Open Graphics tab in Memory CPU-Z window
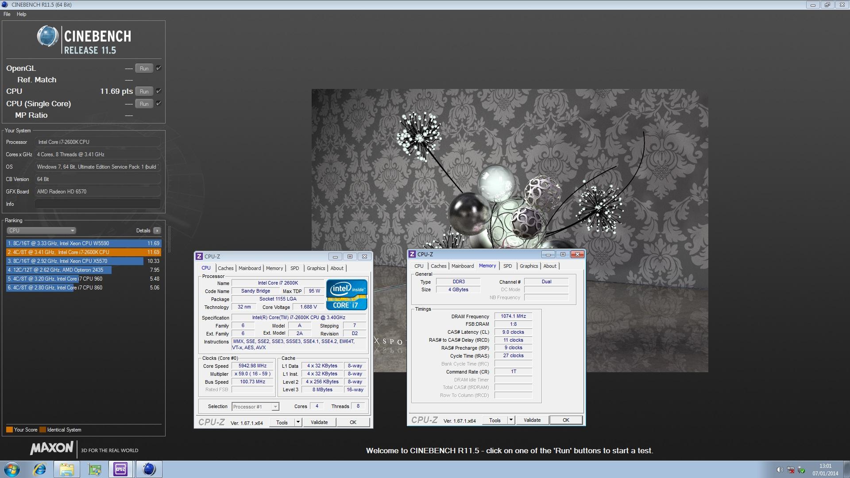This screenshot has width=850, height=478. coord(529,266)
